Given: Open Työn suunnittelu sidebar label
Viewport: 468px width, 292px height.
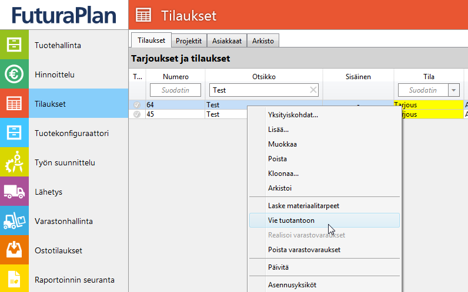Looking at the screenshot, I should [x=65, y=162].
